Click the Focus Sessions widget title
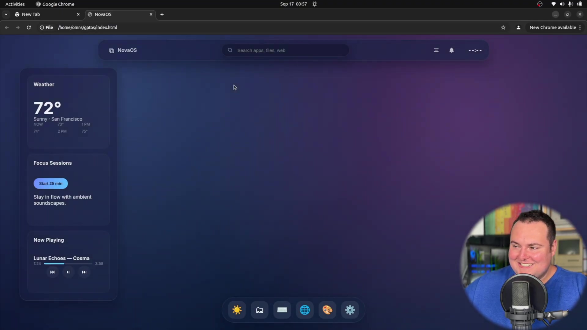 53,163
